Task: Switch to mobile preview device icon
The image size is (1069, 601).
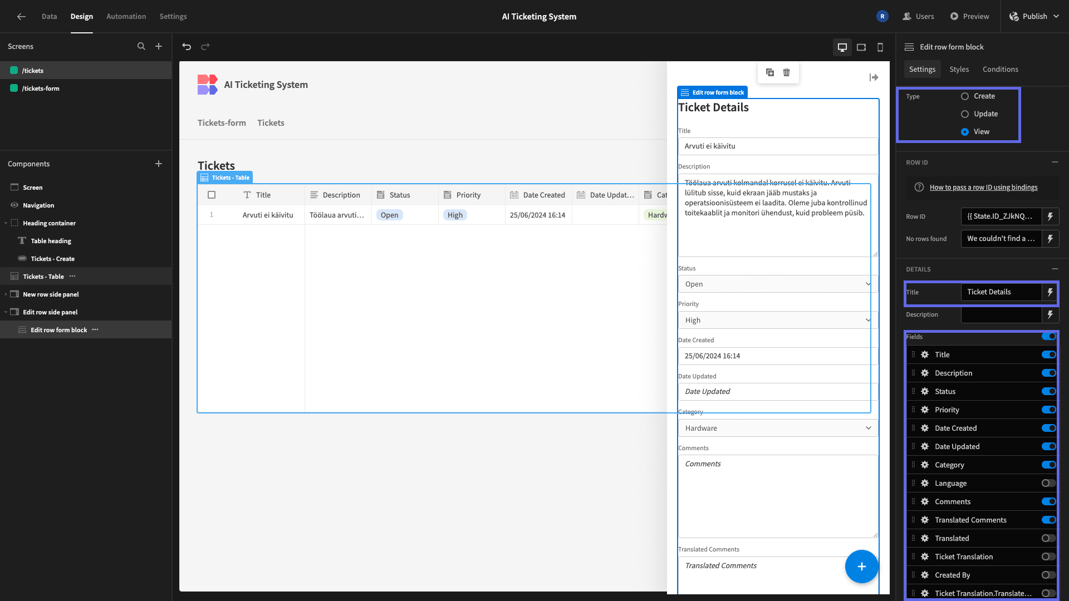Action: pyautogui.click(x=880, y=47)
